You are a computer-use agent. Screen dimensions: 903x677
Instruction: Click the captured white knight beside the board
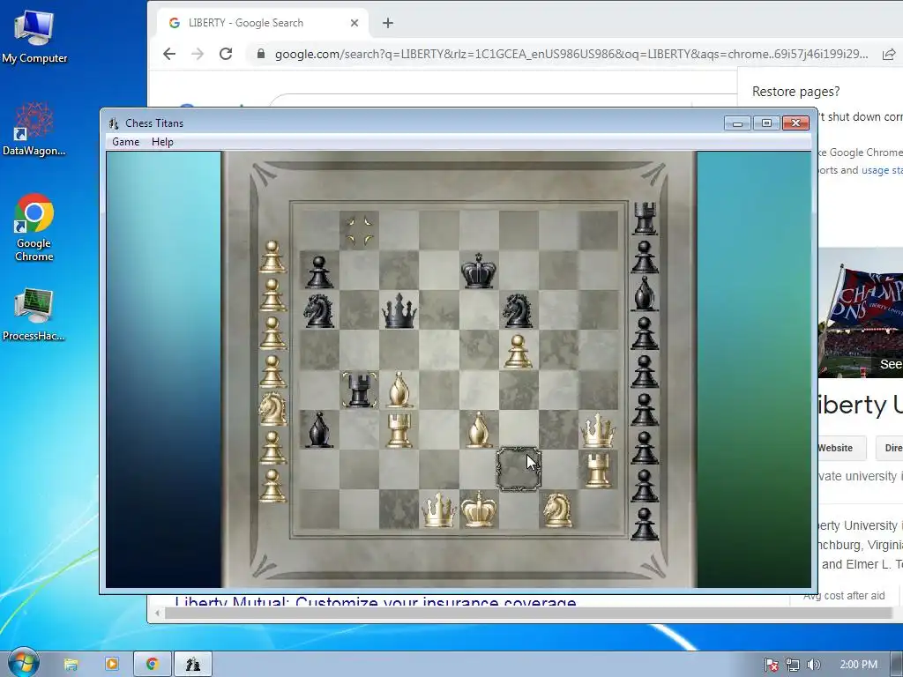(x=272, y=408)
